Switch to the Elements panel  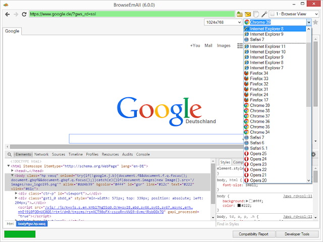23,154
